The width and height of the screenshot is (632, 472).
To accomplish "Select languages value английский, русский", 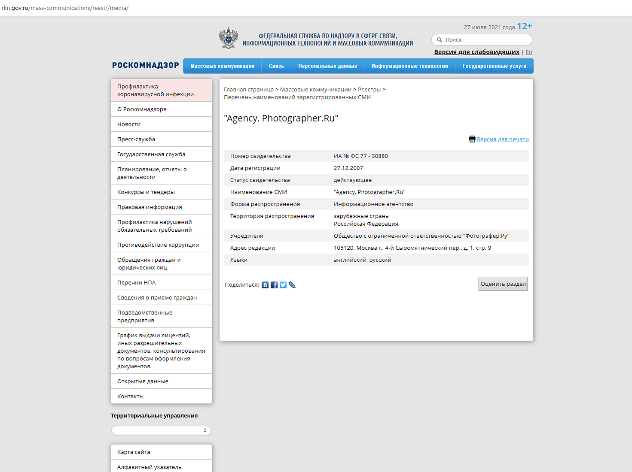I will [x=363, y=260].
